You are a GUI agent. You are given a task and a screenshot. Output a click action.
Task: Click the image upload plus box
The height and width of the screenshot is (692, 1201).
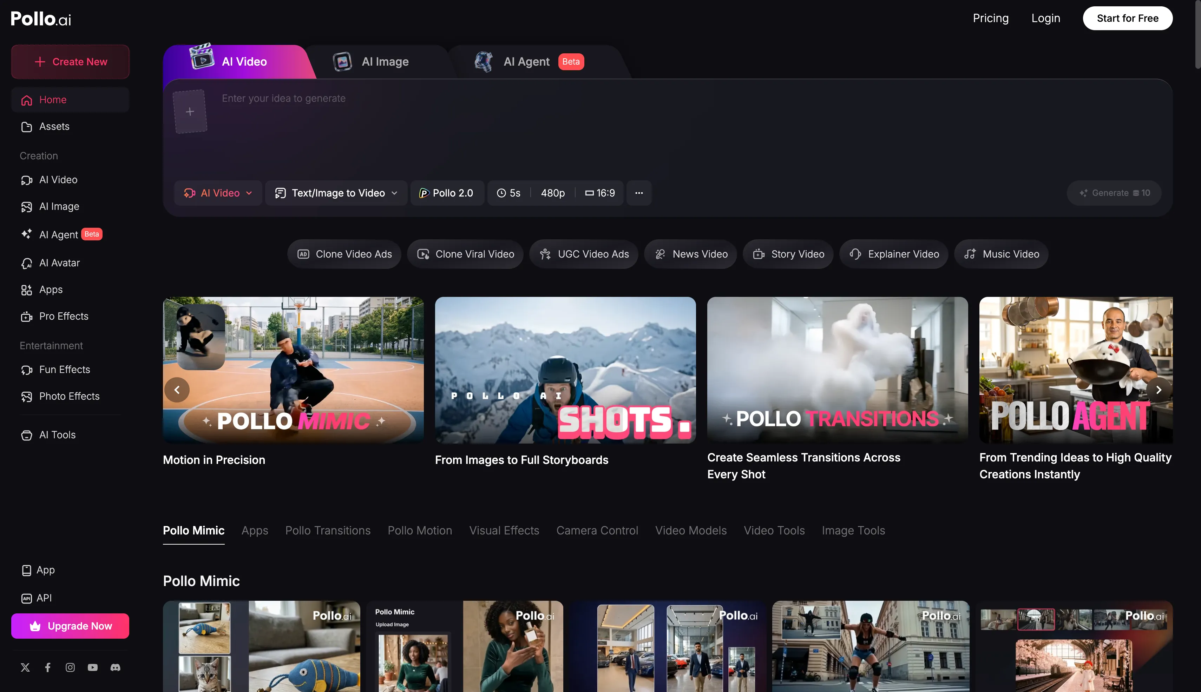(190, 112)
